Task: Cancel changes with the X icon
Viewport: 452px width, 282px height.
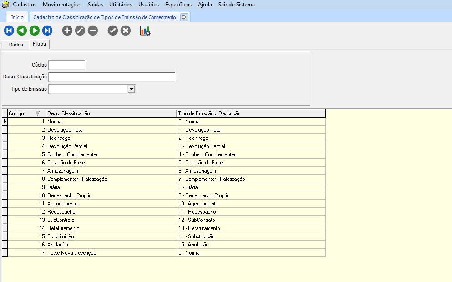Action: coord(125,31)
